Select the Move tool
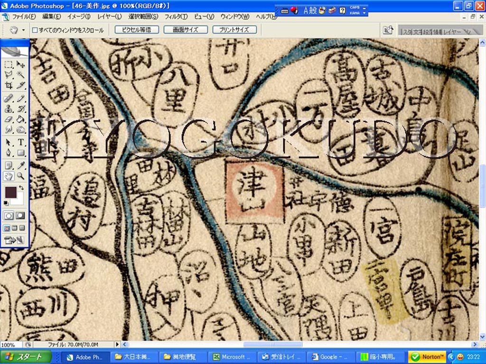Image resolution: width=486 pixels, height=364 pixels. click(20, 64)
